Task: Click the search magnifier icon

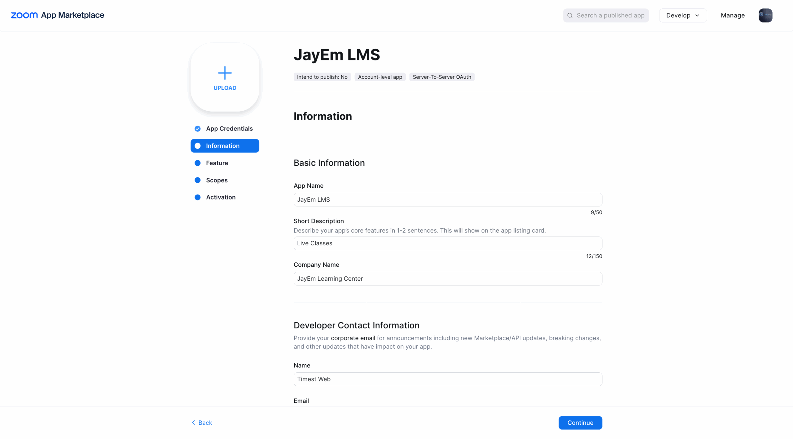Action: 570,15
